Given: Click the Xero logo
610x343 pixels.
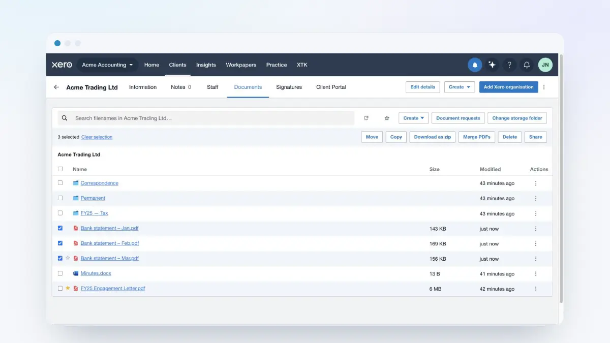Looking at the screenshot, I should click(x=62, y=65).
